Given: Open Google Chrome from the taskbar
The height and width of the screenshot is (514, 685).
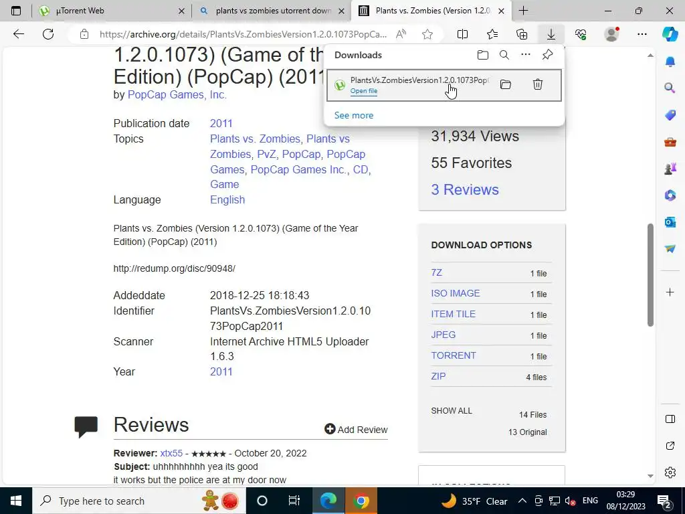Looking at the screenshot, I should pos(361,501).
